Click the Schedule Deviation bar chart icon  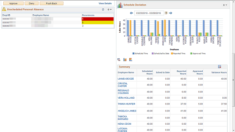(x=120, y=5)
